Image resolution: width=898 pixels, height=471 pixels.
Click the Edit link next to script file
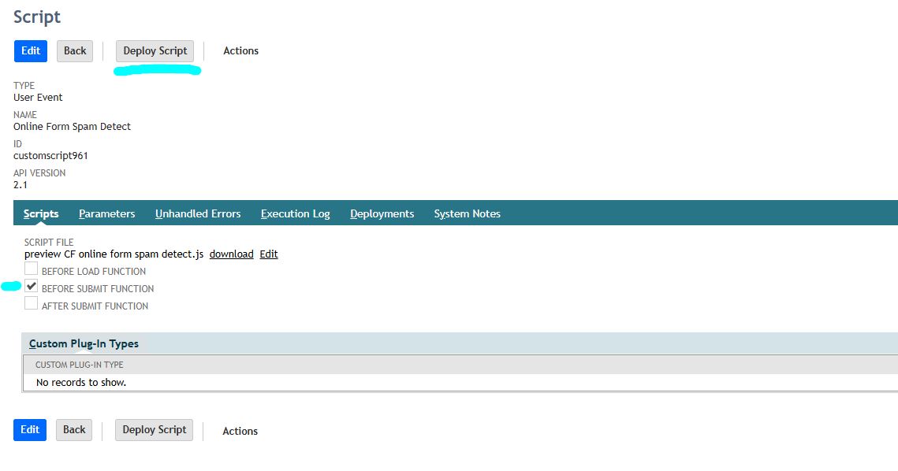(x=269, y=254)
